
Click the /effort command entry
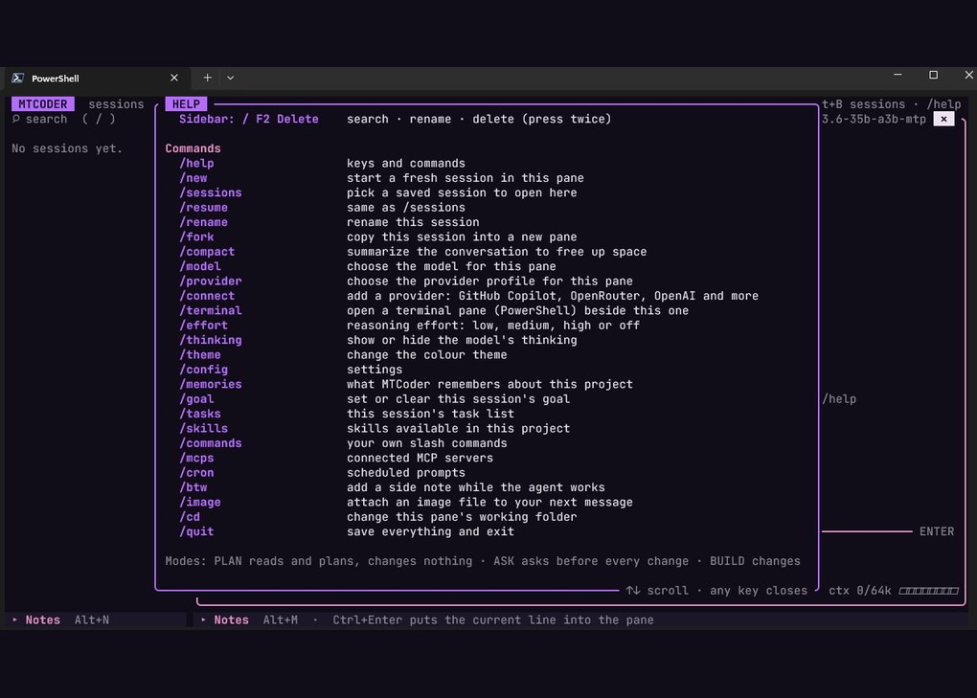click(204, 326)
